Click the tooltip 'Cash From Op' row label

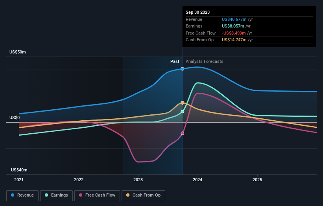tap(199, 40)
